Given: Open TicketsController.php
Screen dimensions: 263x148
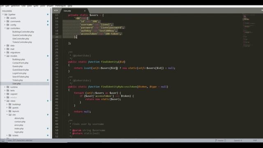Looking at the screenshot, I should [22, 42].
